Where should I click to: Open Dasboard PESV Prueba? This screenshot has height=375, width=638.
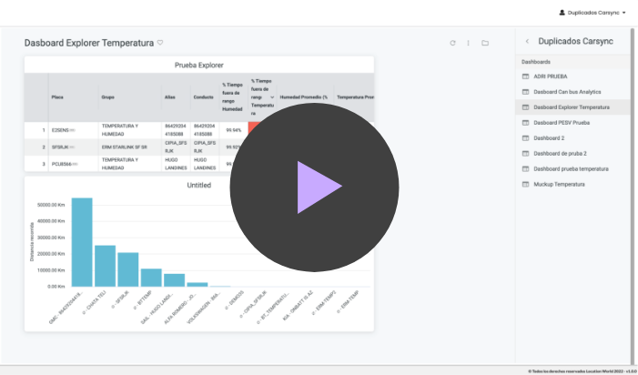(562, 123)
